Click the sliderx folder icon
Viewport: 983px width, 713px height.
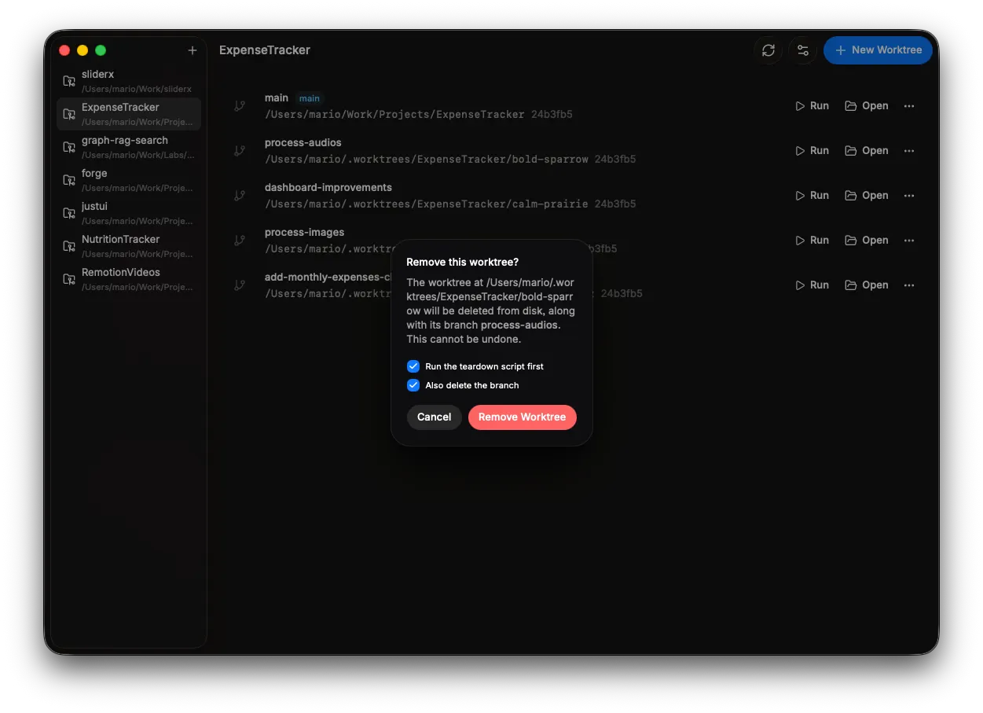tap(69, 81)
